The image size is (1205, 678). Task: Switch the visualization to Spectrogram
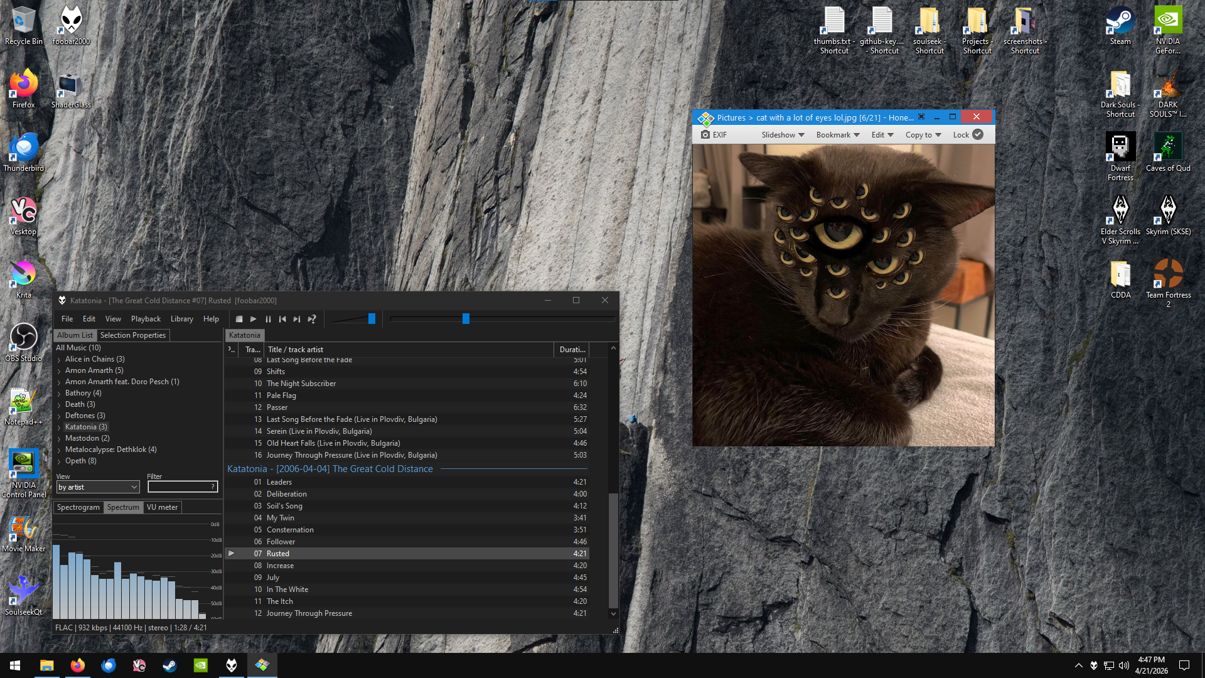click(x=78, y=507)
